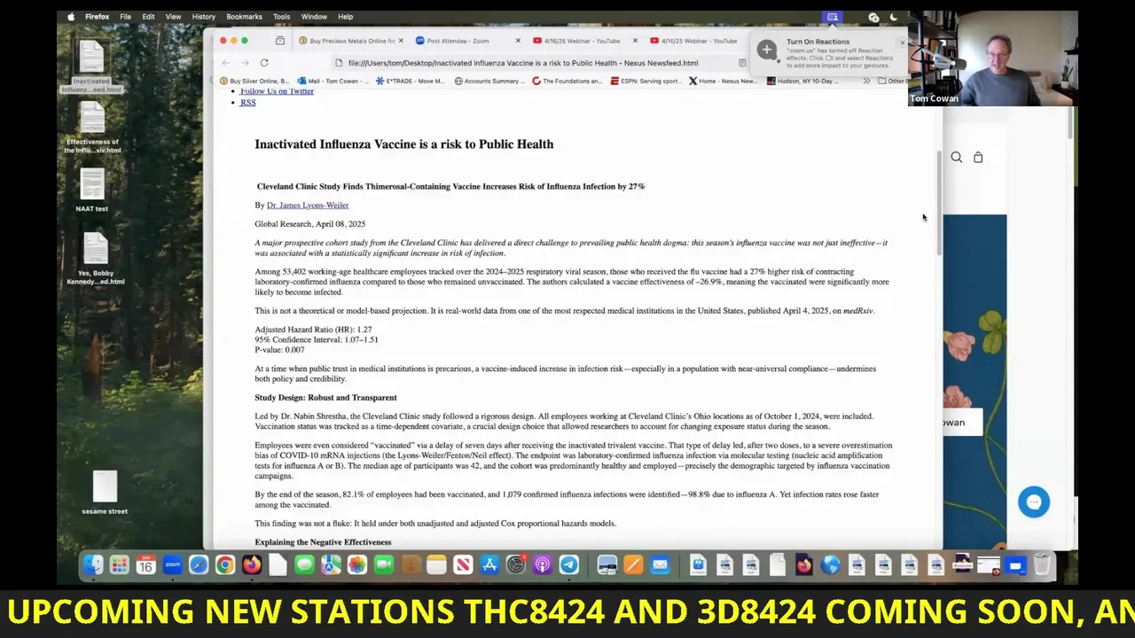The image size is (1135, 638).
Task: Open Photos from the dock
Action: (357, 565)
